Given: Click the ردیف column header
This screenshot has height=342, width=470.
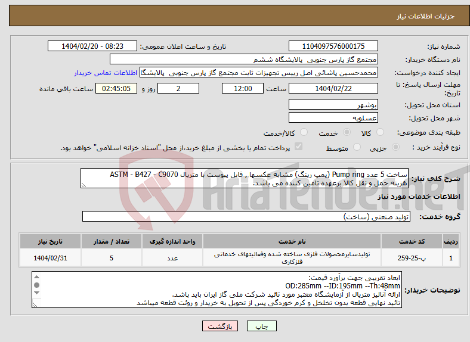Looking at the screenshot, I should coord(451,241).
